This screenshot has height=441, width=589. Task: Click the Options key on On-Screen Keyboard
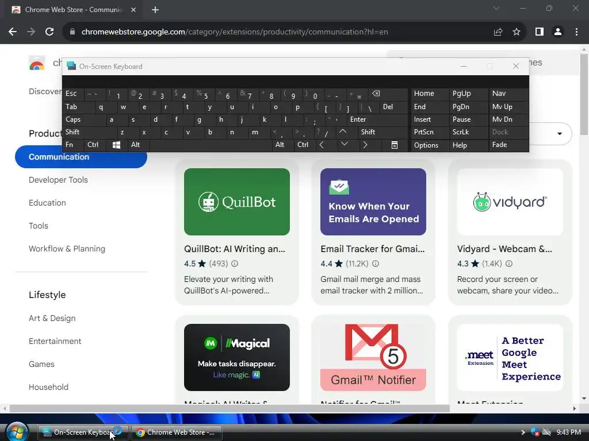click(x=430, y=145)
